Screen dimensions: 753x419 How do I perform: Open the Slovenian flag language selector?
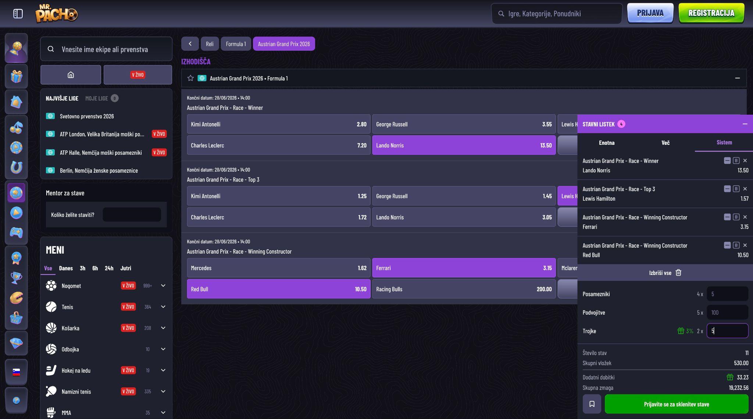pyautogui.click(x=16, y=372)
